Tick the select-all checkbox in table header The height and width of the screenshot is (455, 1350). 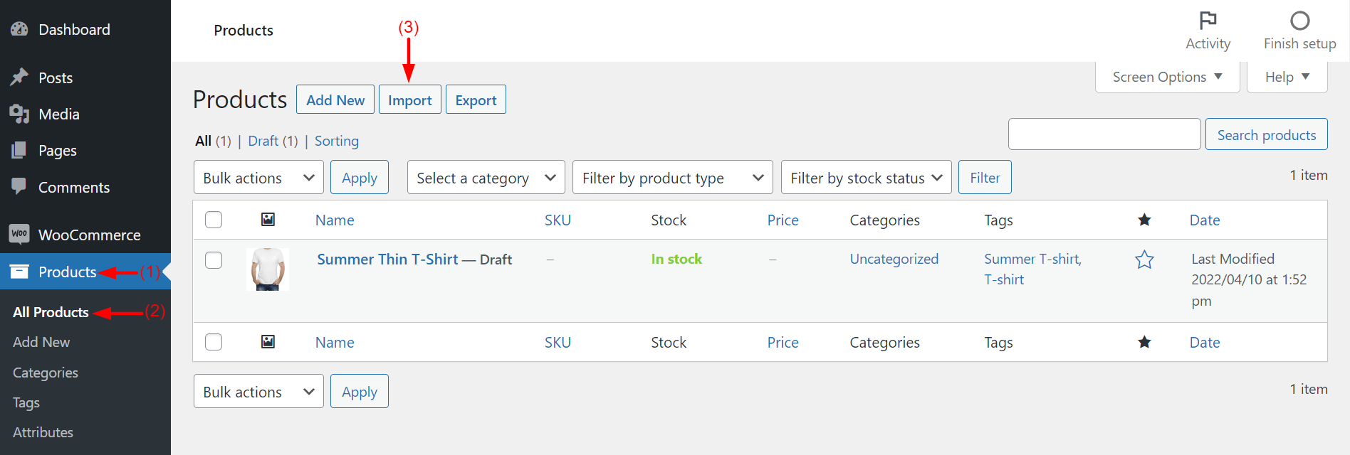(214, 220)
